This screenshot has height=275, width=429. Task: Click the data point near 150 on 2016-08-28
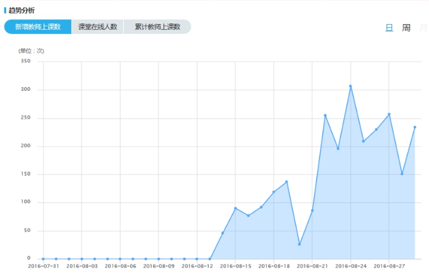(x=402, y=174)
